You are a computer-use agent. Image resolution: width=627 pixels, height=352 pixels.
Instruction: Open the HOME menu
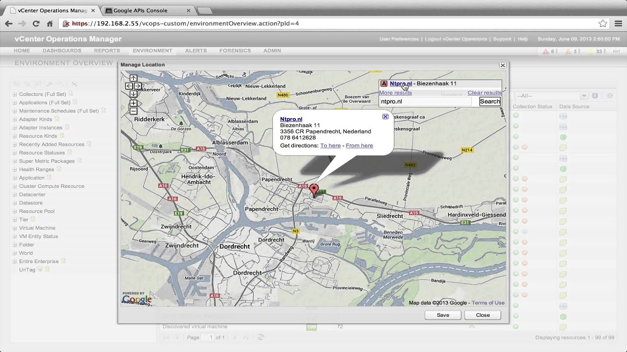point(22,50)
